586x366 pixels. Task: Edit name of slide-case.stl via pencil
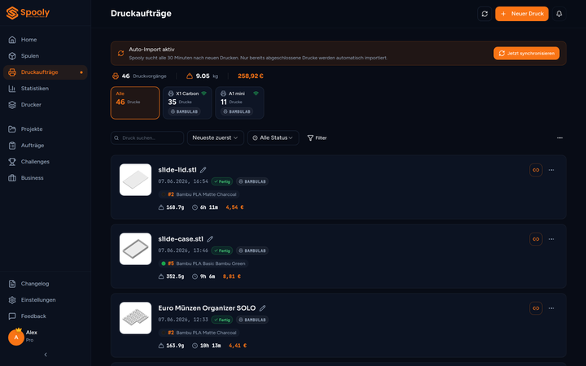210,239
